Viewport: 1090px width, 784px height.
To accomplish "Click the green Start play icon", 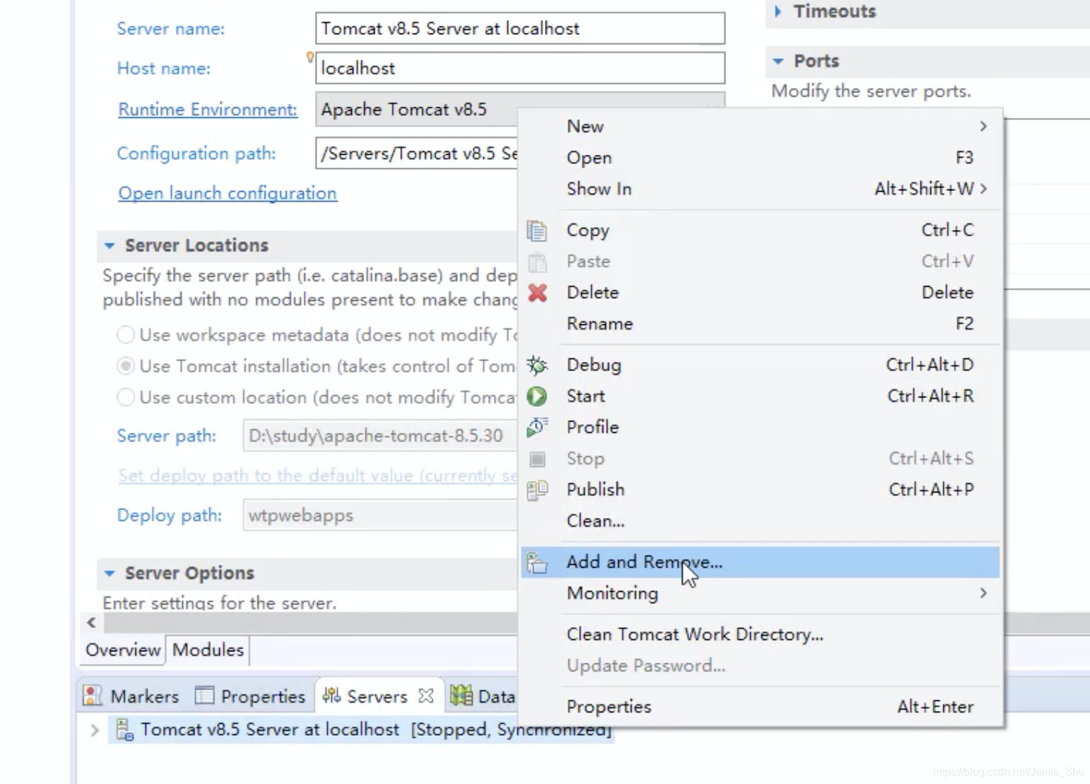I will (536, 396).
